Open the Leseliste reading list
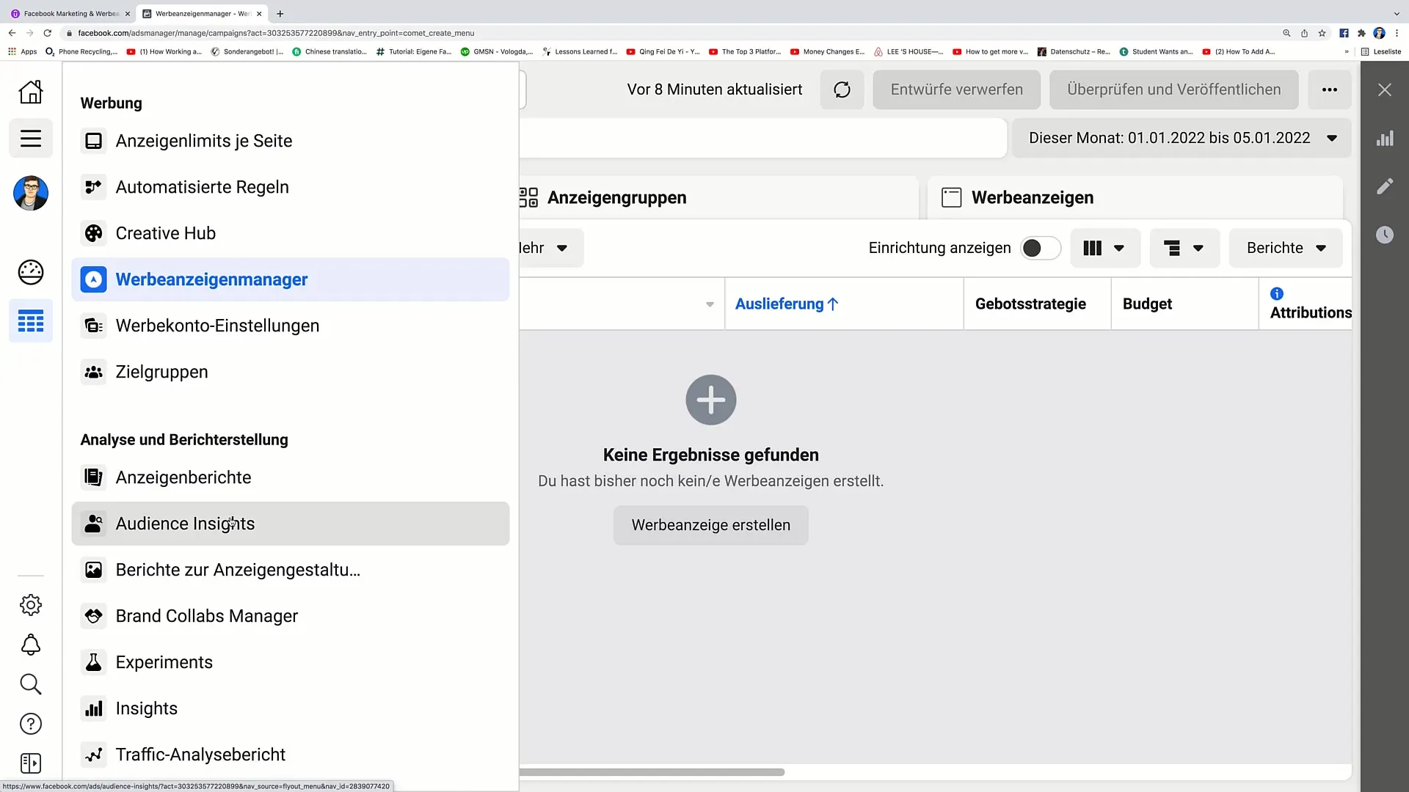This screenshot has height=792, width=1409. pos(1380,52)
